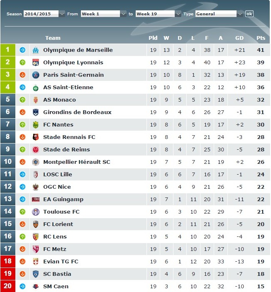Viewport: 271px width, 292px height.
Task: Click the Paris Saint-Germain club logo
Action: [x=35, y=75]
